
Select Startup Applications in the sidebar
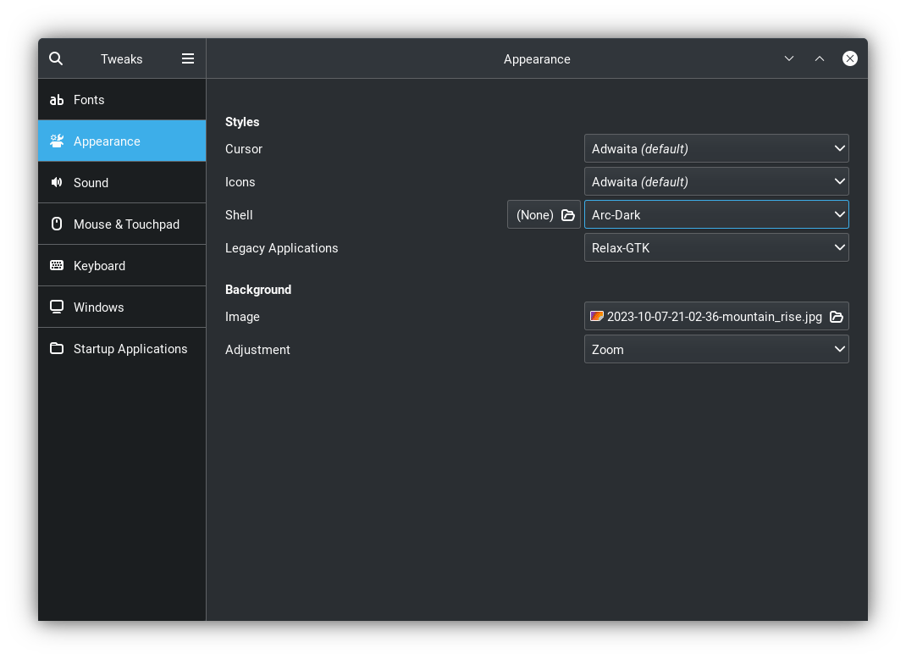tap(122, 349)
